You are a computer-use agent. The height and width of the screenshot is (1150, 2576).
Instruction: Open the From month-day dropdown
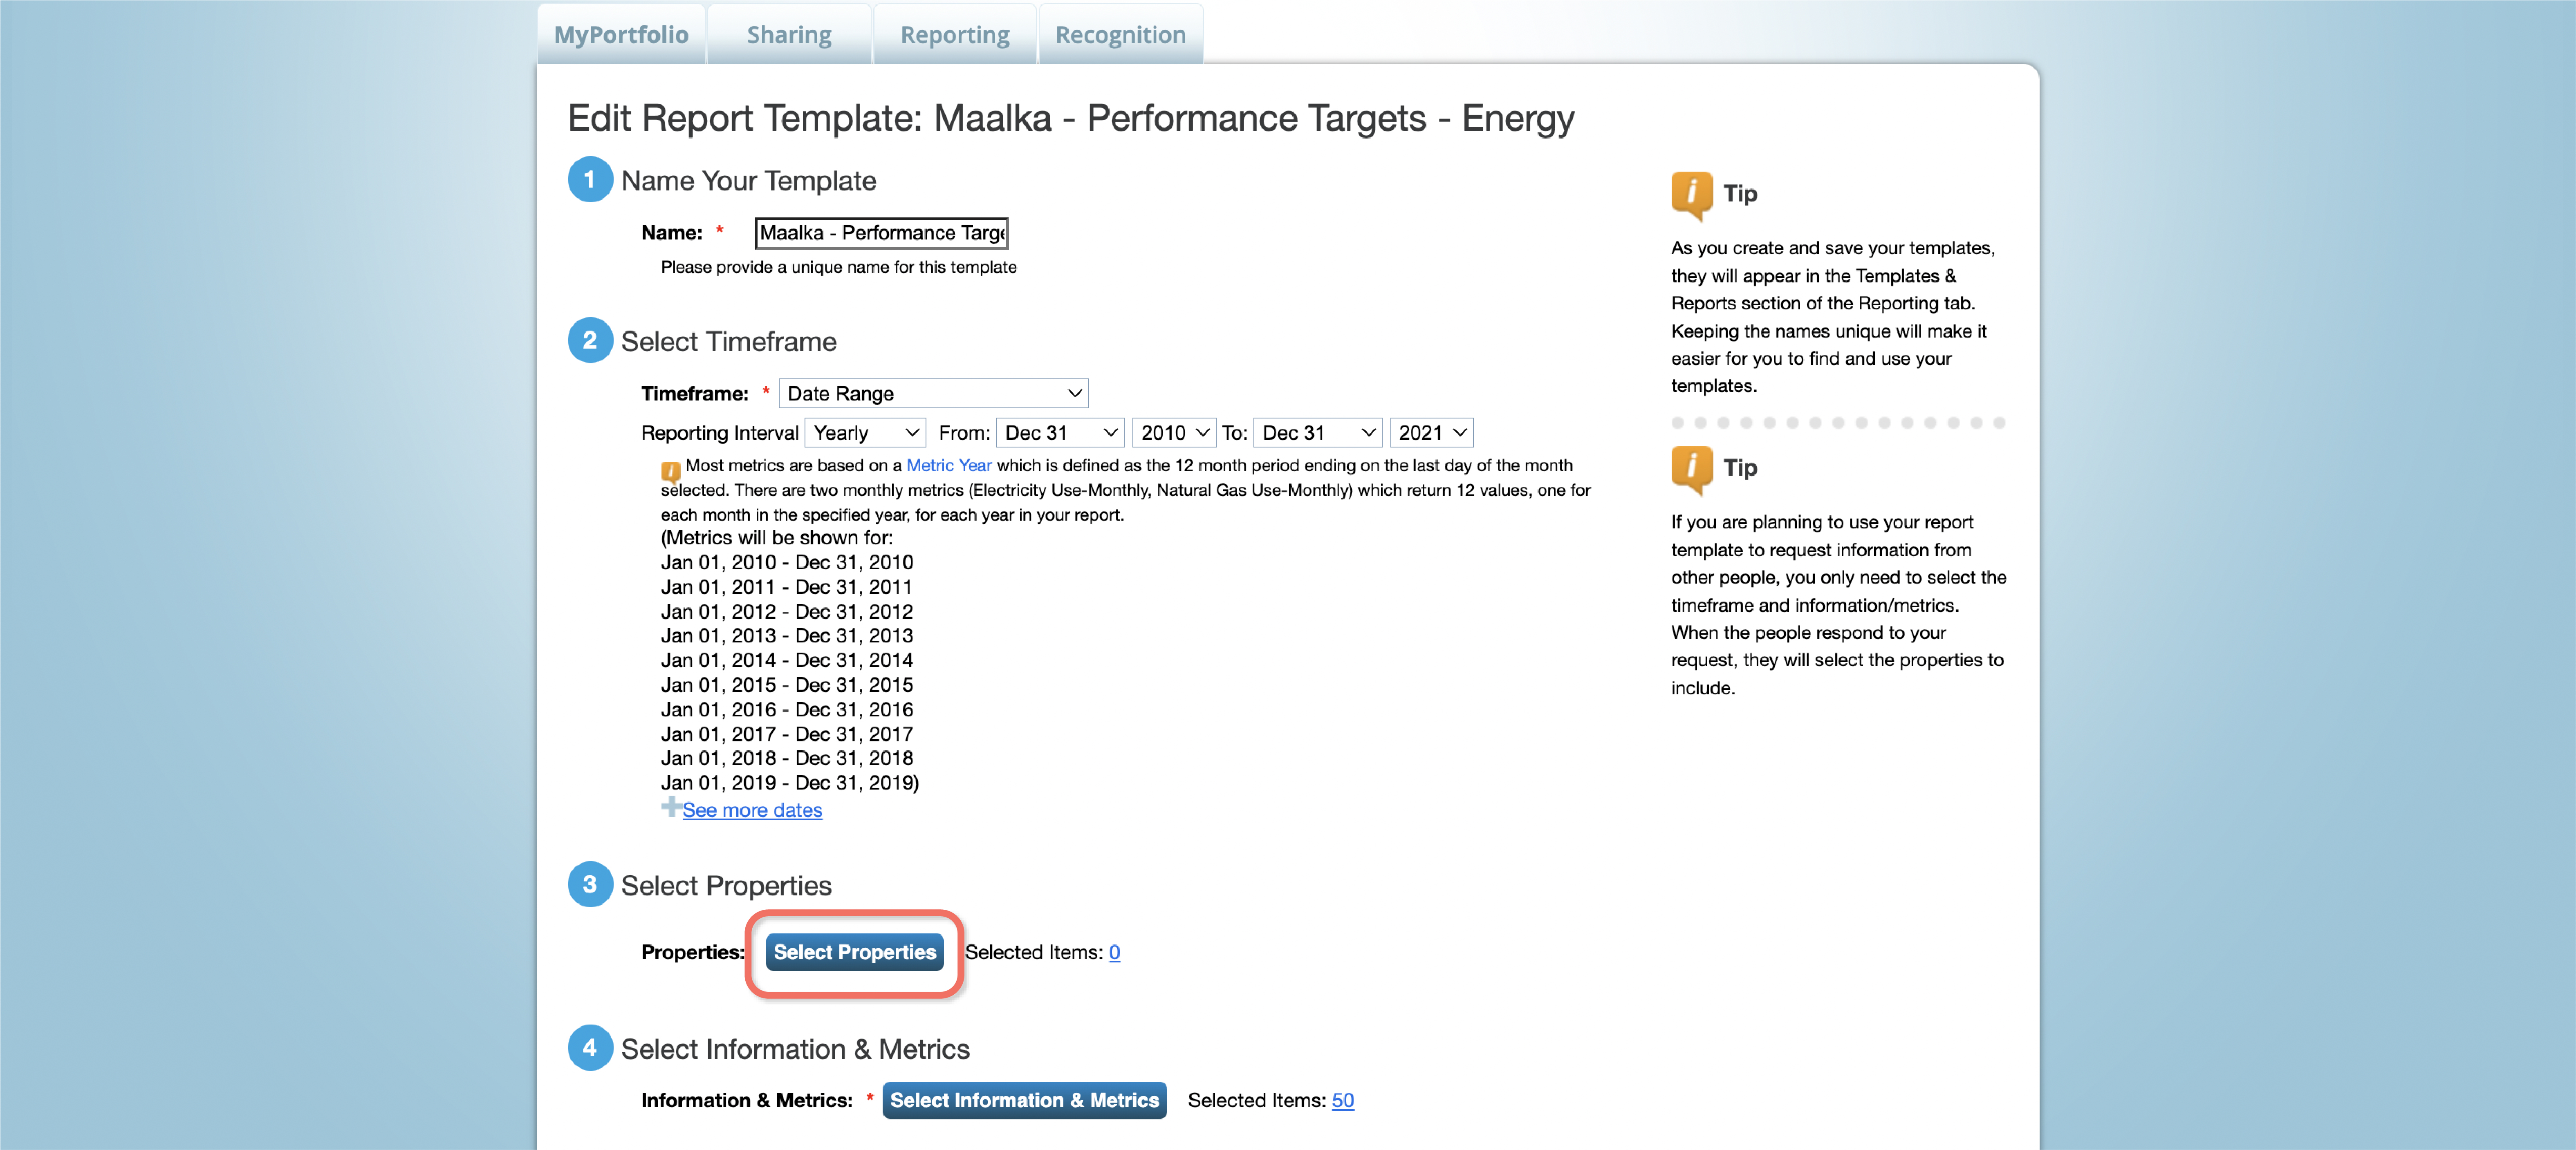point(1060,433)
